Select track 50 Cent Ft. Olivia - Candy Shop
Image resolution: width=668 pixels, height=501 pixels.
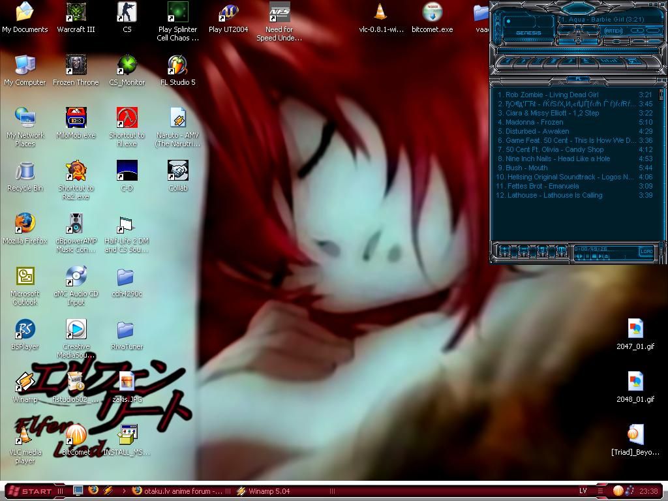pyautogui.click(x=575, y=149)
